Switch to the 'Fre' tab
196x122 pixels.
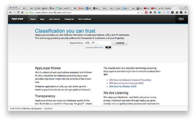139,8
